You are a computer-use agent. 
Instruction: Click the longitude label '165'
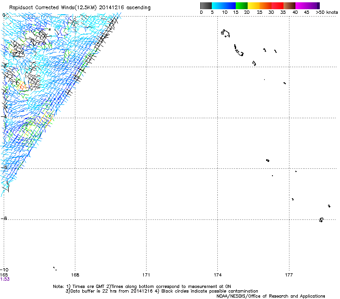(x=4, y=275)
